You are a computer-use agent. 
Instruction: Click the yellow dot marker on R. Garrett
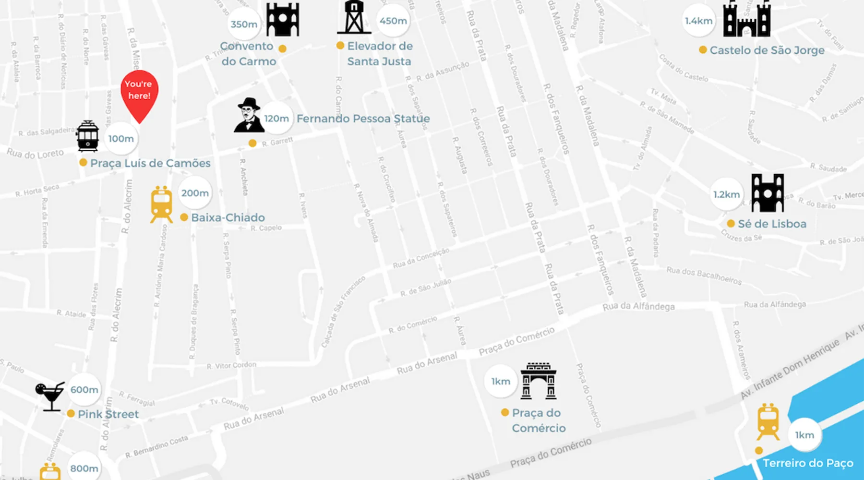pos(252,143)
